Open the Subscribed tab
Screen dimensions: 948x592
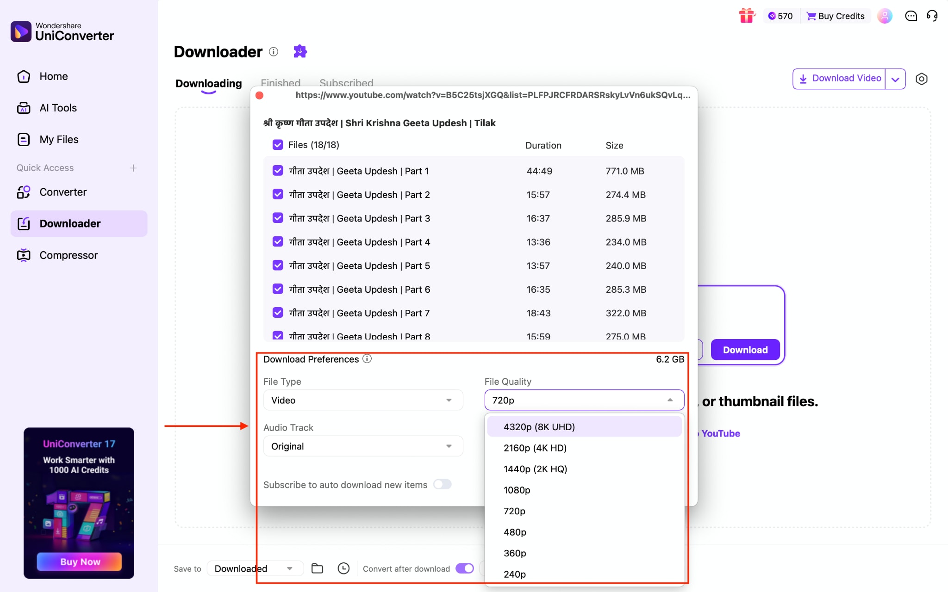(346, 83)
